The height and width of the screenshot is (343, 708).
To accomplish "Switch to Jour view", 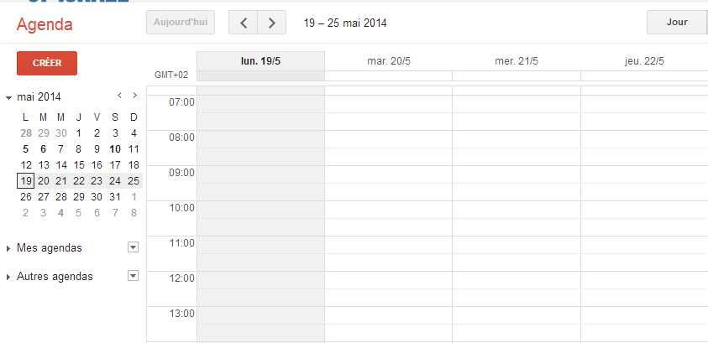I will point(677,23).
